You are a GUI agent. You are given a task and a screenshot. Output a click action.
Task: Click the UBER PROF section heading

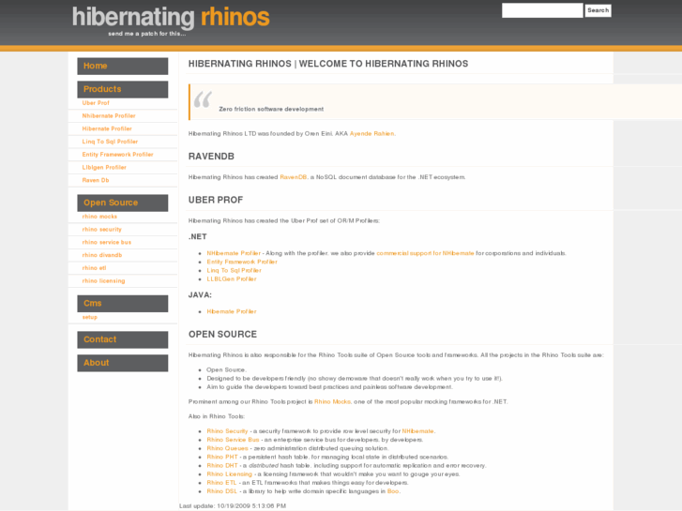[216, 200]
